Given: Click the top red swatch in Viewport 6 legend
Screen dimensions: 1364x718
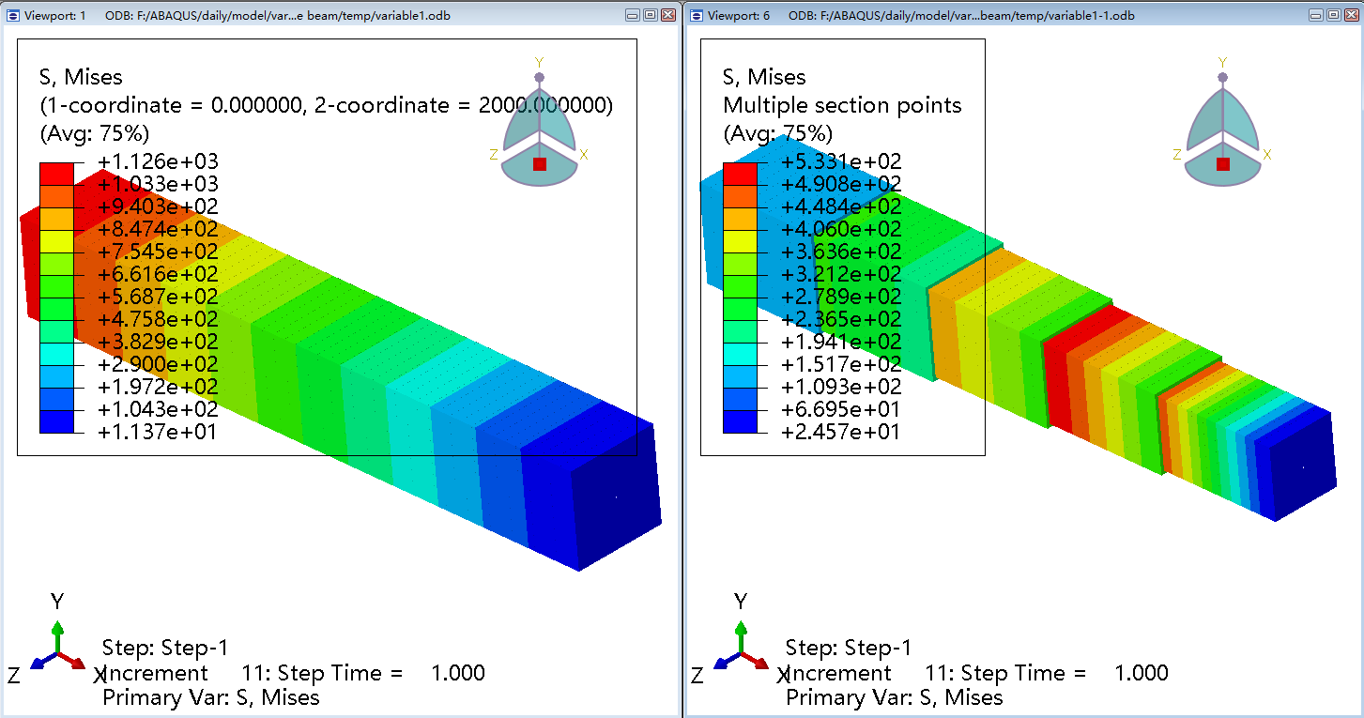Looking at the screenshot, I should coord(739,173).
